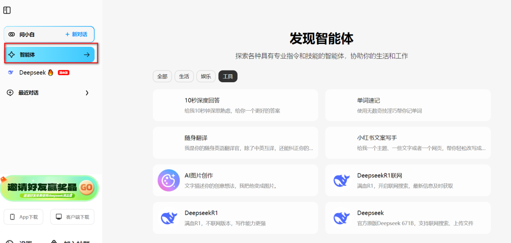Expand the 最近对话 chevron
511x243 pixels.
click(x=87, y=93)
